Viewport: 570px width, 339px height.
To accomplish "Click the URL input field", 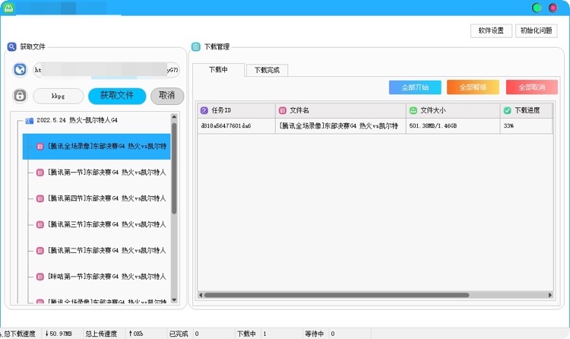I will click(106, 70).
